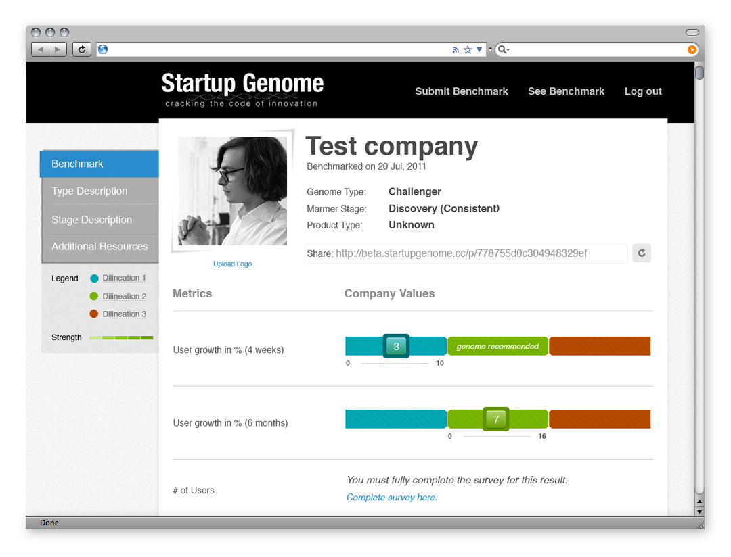Click the scrollbar down arrow
The width and height of the screenshot is (731, 557).
pos(699,511)
